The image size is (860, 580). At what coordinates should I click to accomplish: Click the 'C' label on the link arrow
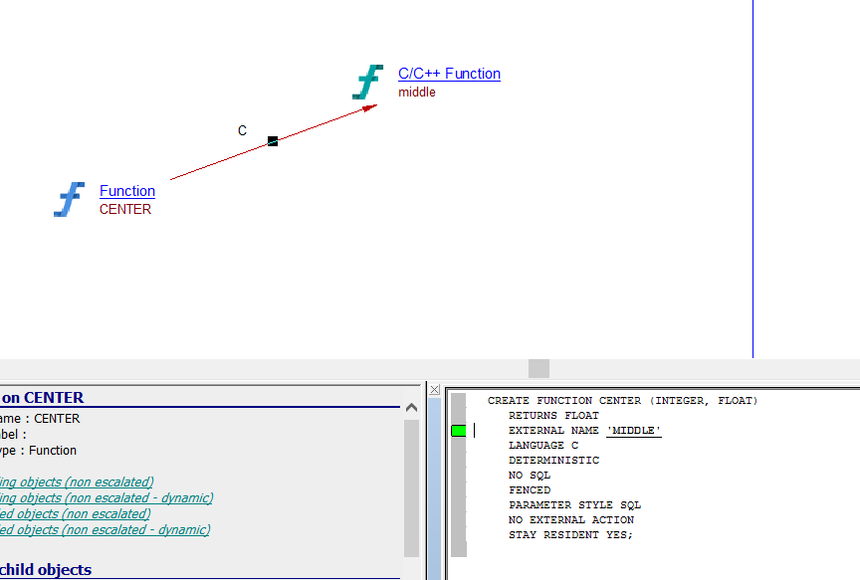tap(242, 130)
